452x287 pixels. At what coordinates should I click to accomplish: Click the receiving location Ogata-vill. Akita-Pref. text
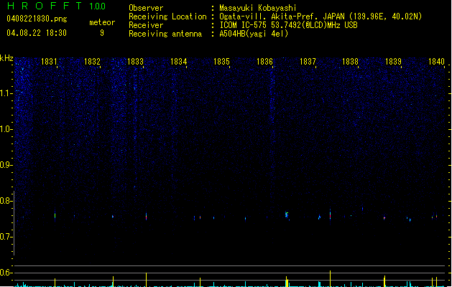pyautogui.click(x=269, y=17)
